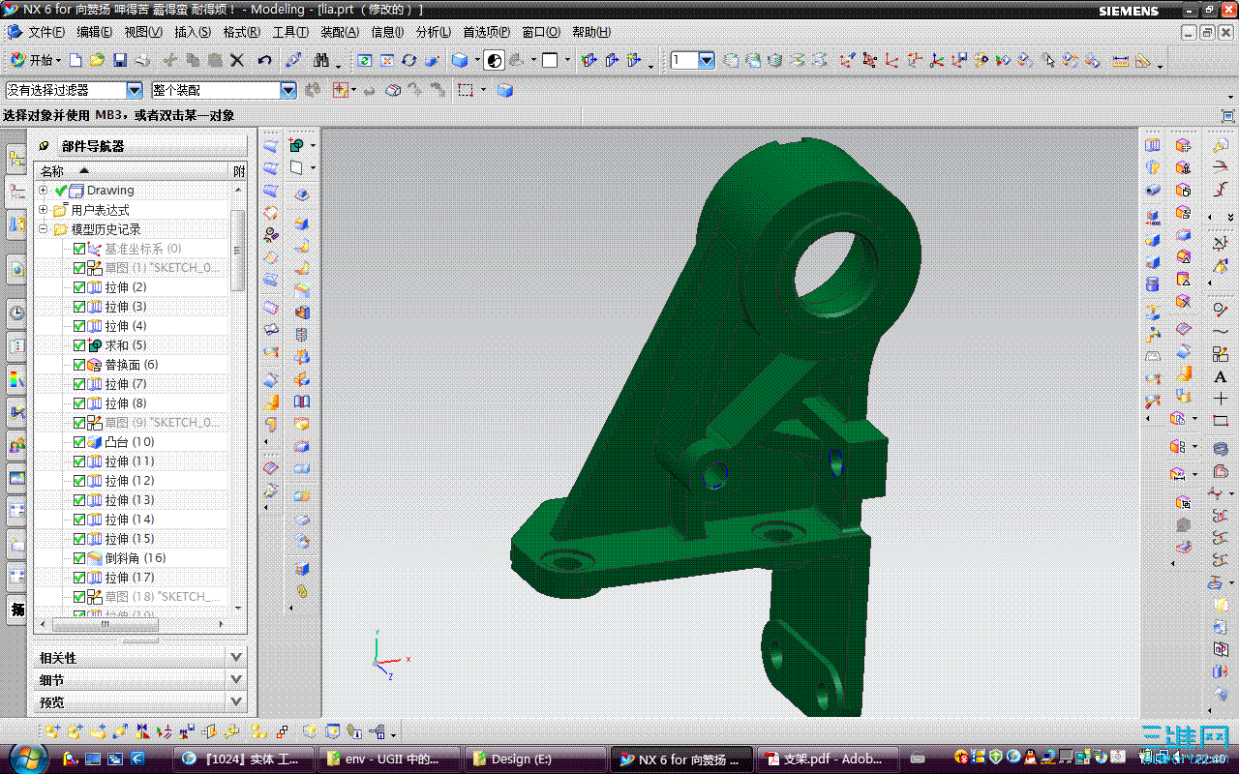Click the Rotate view icon
Screen dimensions: 1239x774
pos(409,60)
